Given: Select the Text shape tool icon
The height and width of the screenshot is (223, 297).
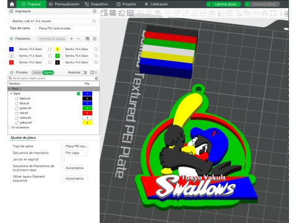Looking at the screenshot, I should point(238,14).
